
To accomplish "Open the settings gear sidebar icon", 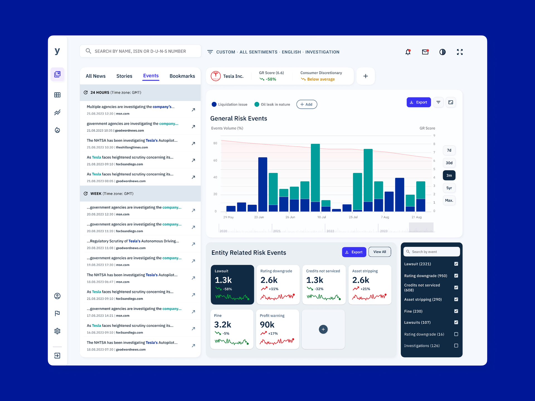I will (x=57, y=331).
